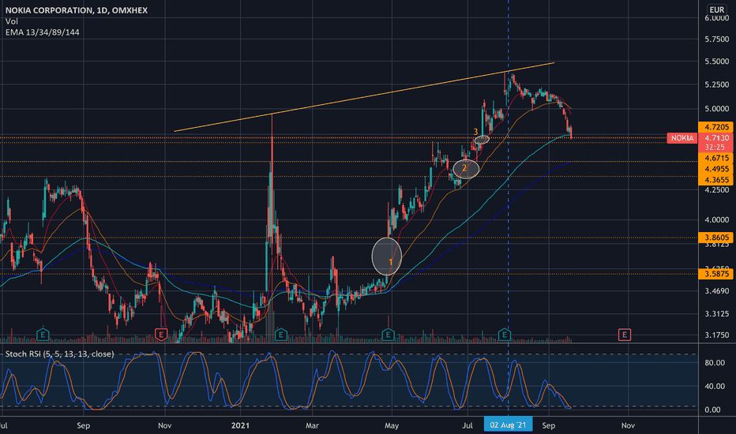Click the red NOKIA symbol tag
Viewport: 736px width, 434px height.
tap(682, 138)
